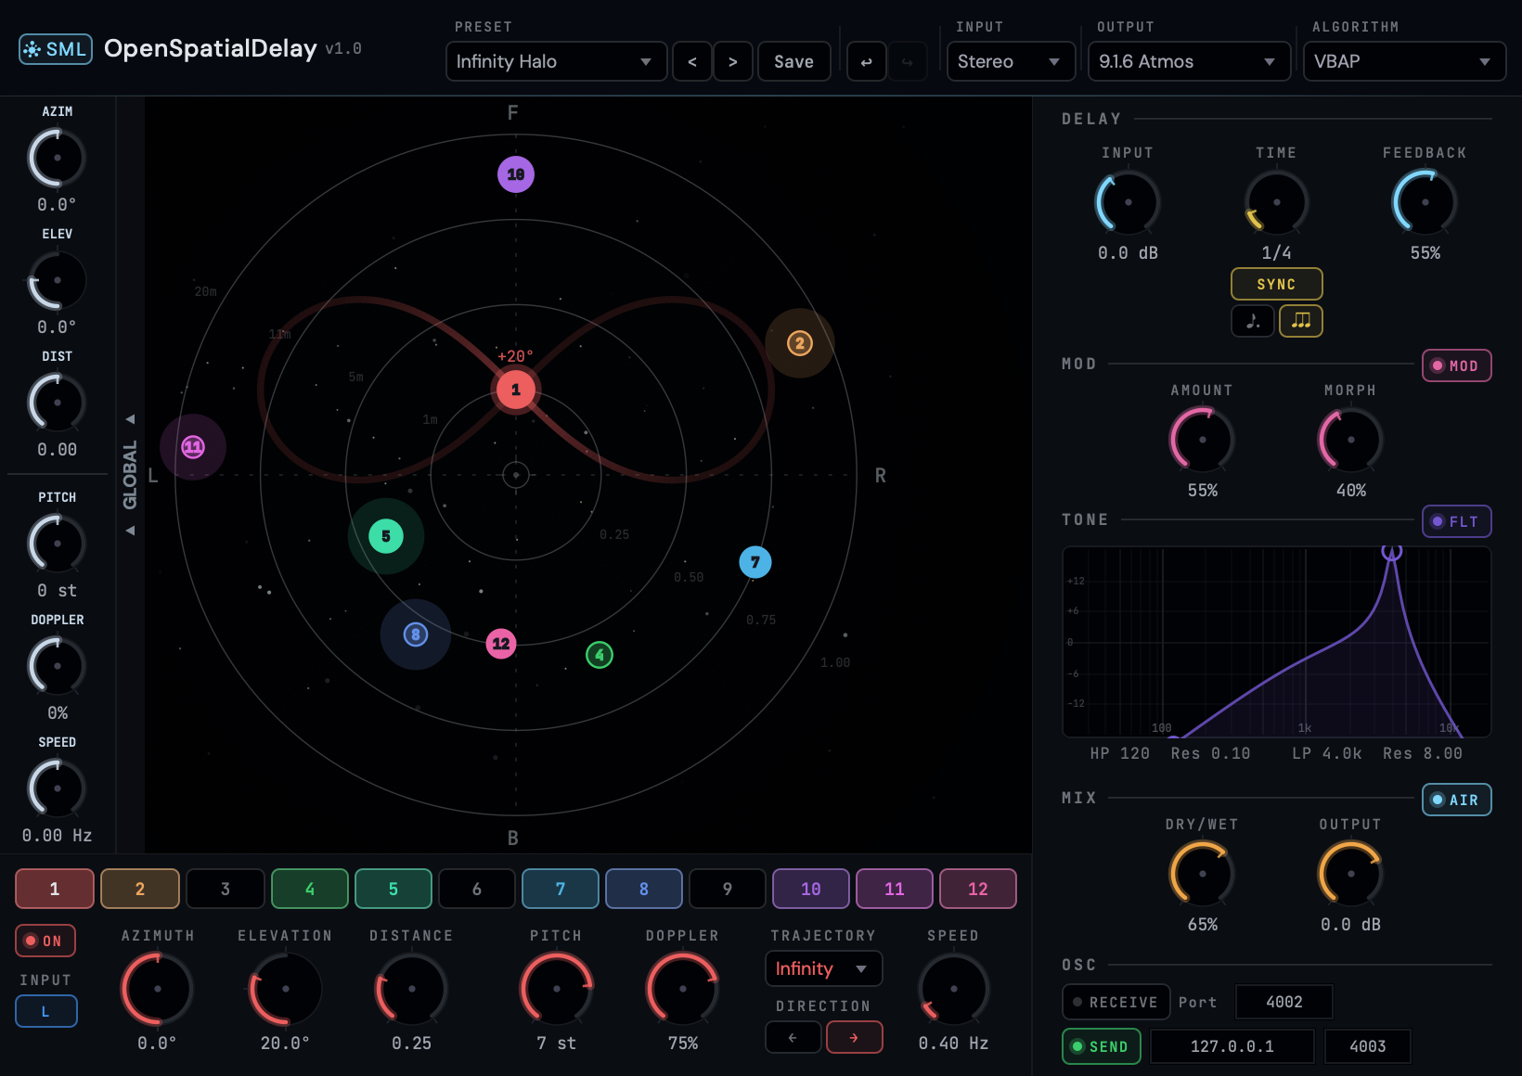Switch to source tab 9

coord(728,889)
